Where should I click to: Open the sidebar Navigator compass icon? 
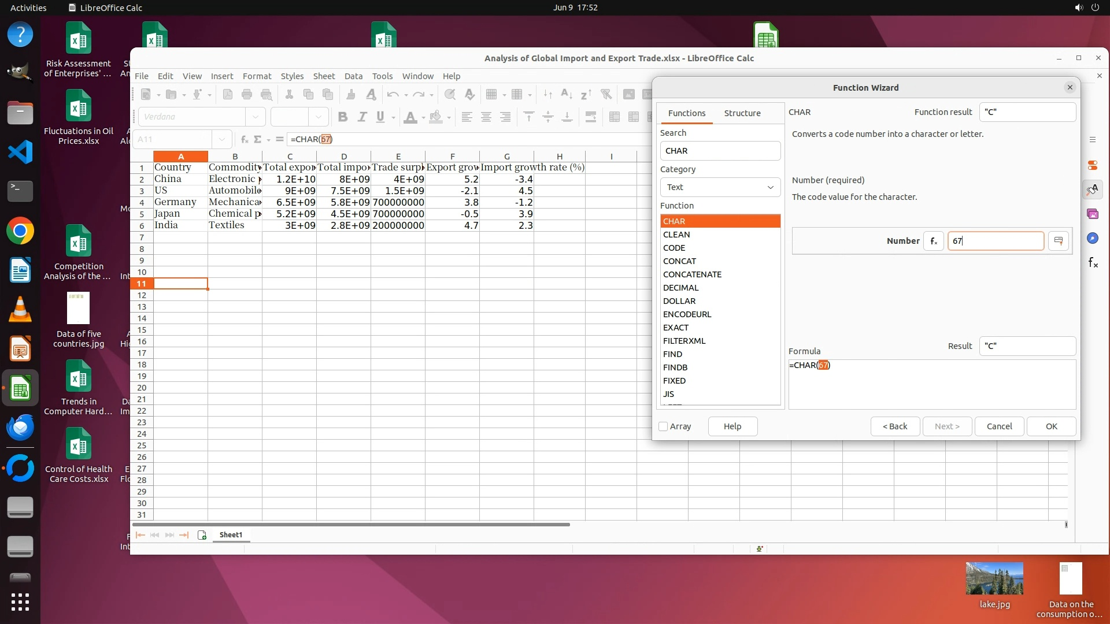click(1092, 239)
